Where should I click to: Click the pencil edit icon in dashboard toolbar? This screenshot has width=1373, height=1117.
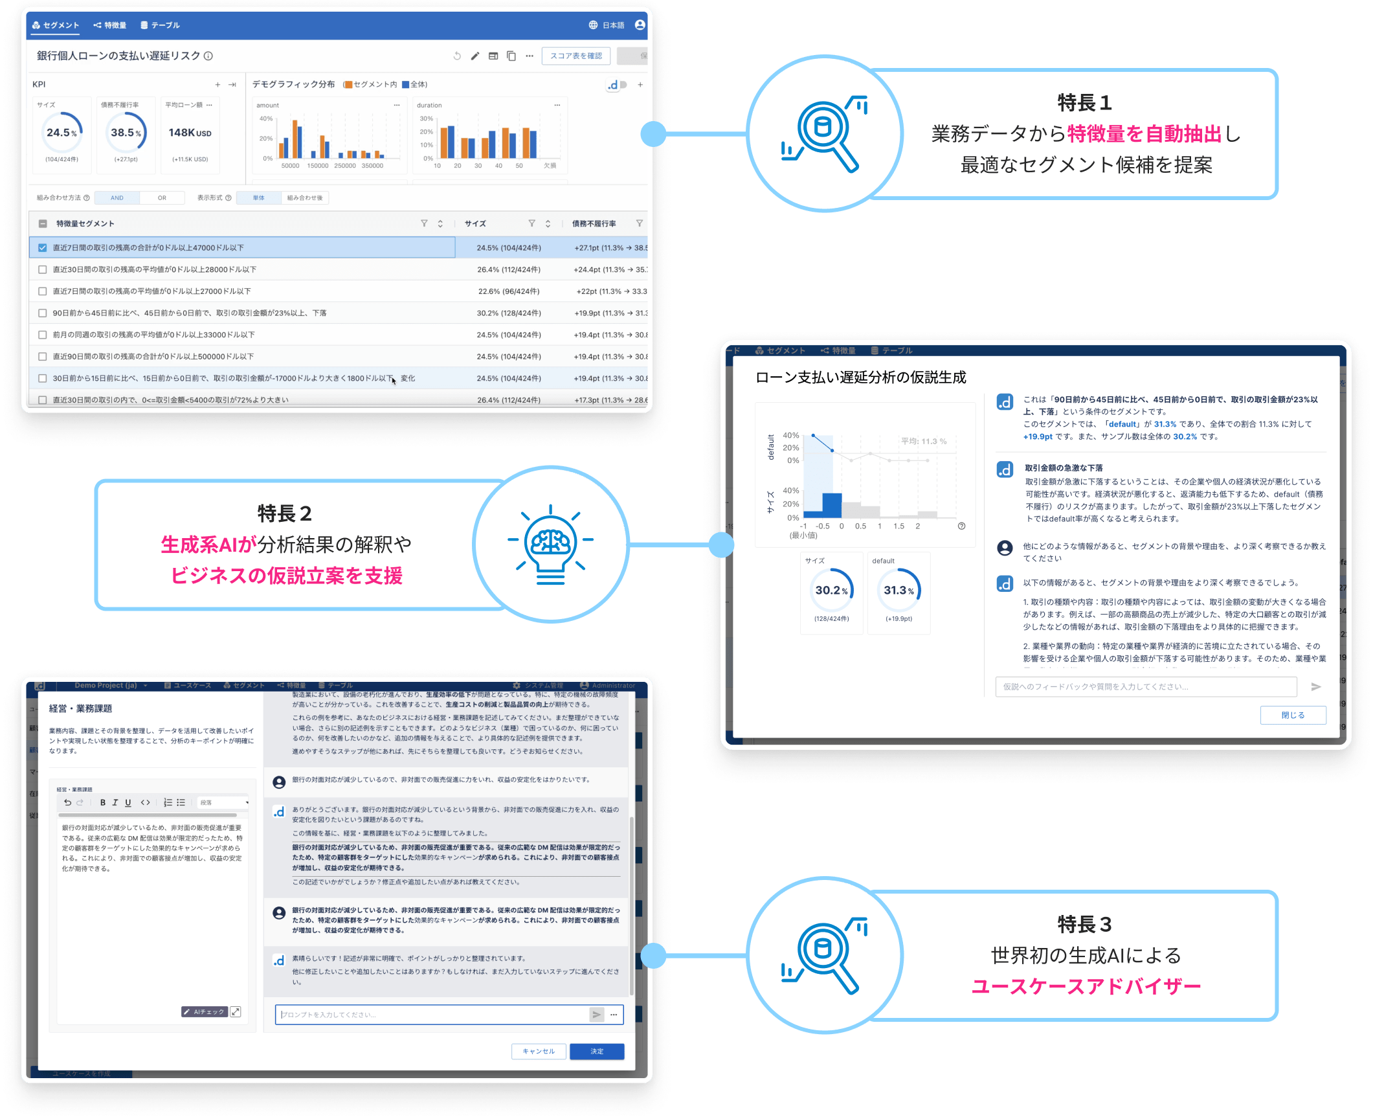tap(475, 56)
